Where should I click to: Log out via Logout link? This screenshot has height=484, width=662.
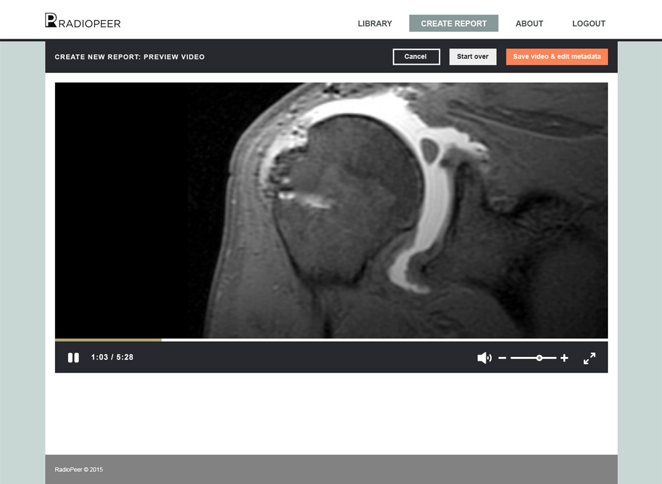(x=589, y=24)
